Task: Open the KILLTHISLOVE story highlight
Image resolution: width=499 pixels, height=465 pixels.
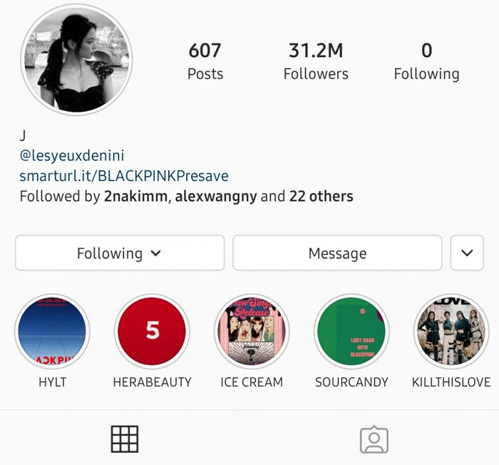Action: pyautogui.click(x=451, y=331)
